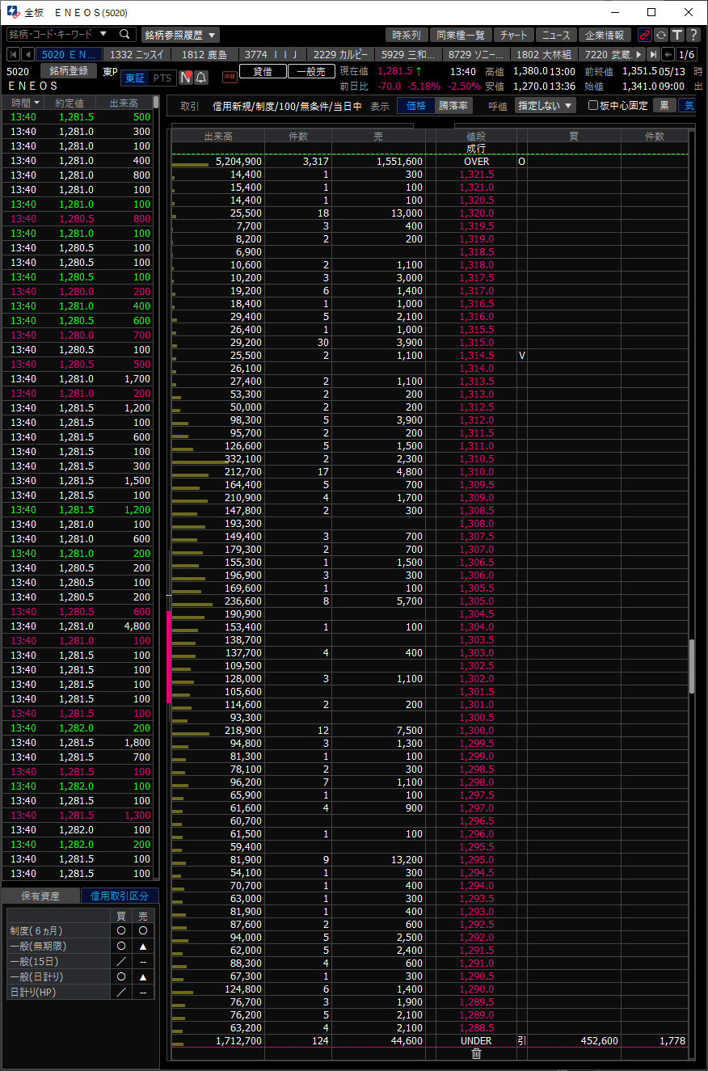Screen dimensions: 708x1071
Task: Click the 出来高 header in trade history list
Action: pyautogui.click(x=124, y=103)
